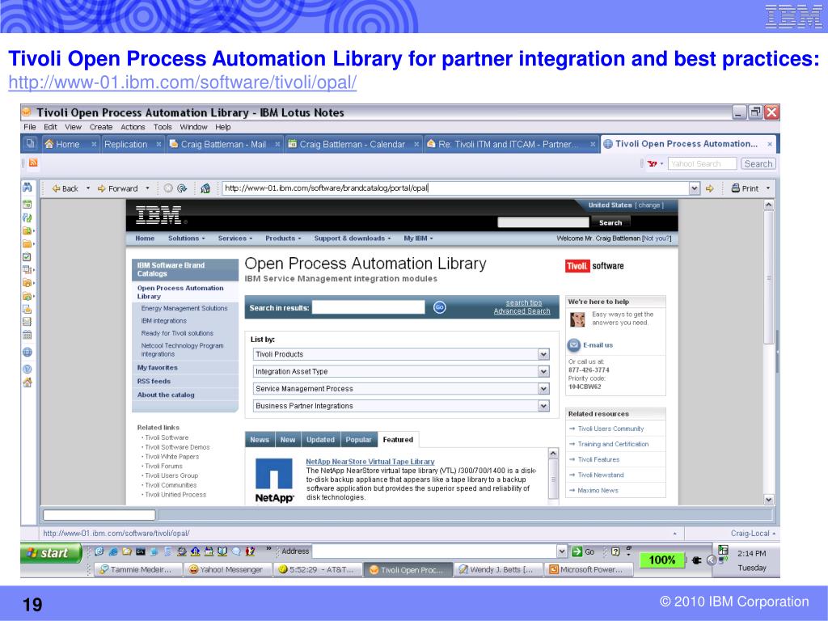828x621 pixels.
Task: Click the yellow go arrow after the URL field
Action: tap(709, 188)
